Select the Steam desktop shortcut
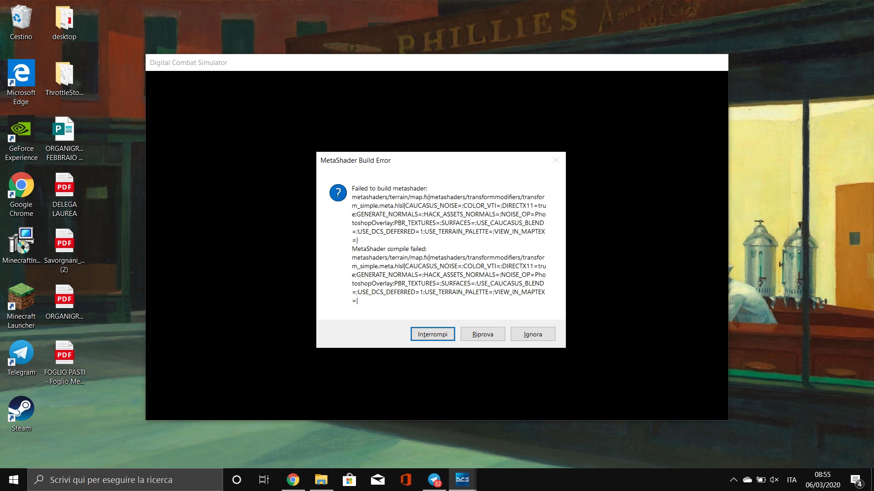The image size is (874, 491). (21, 414)
